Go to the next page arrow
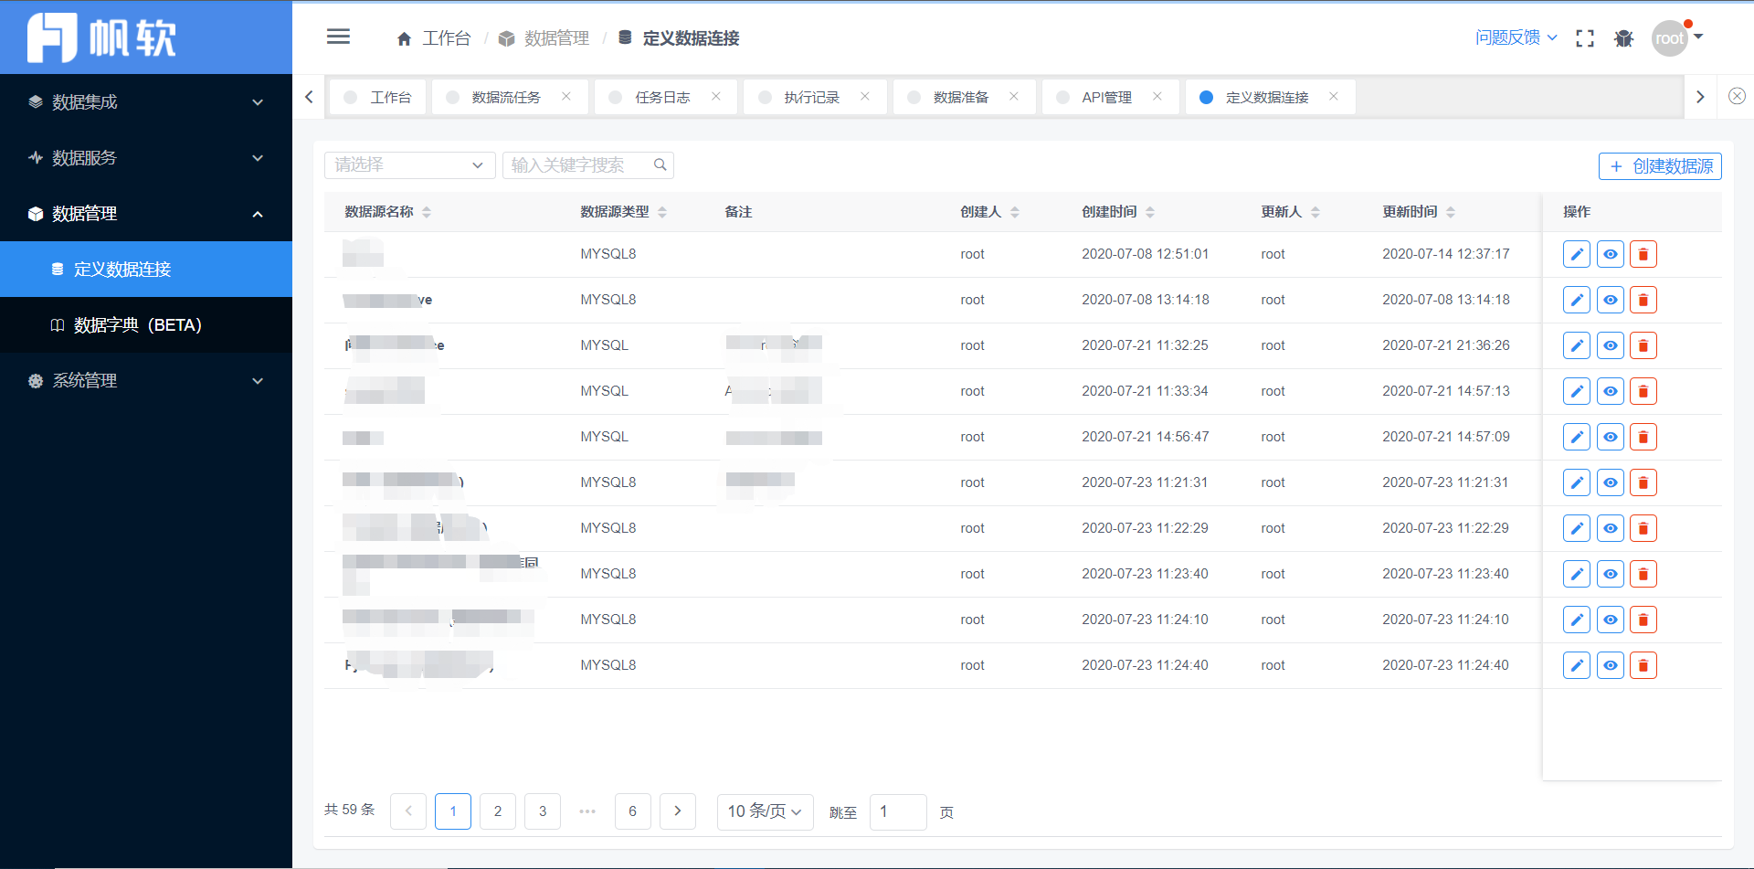Screen dimensions: 1754x869 click(678, 811)
